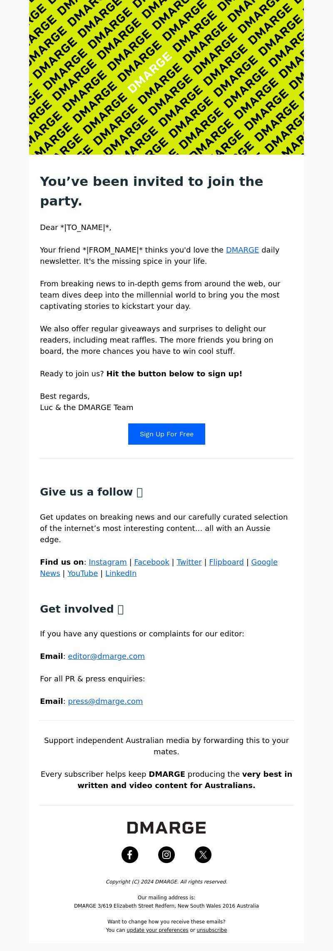Open the Facebook icon in footer
Image resolution: width=333 pixels, height=951 pixels.
(x=130, y=855)
